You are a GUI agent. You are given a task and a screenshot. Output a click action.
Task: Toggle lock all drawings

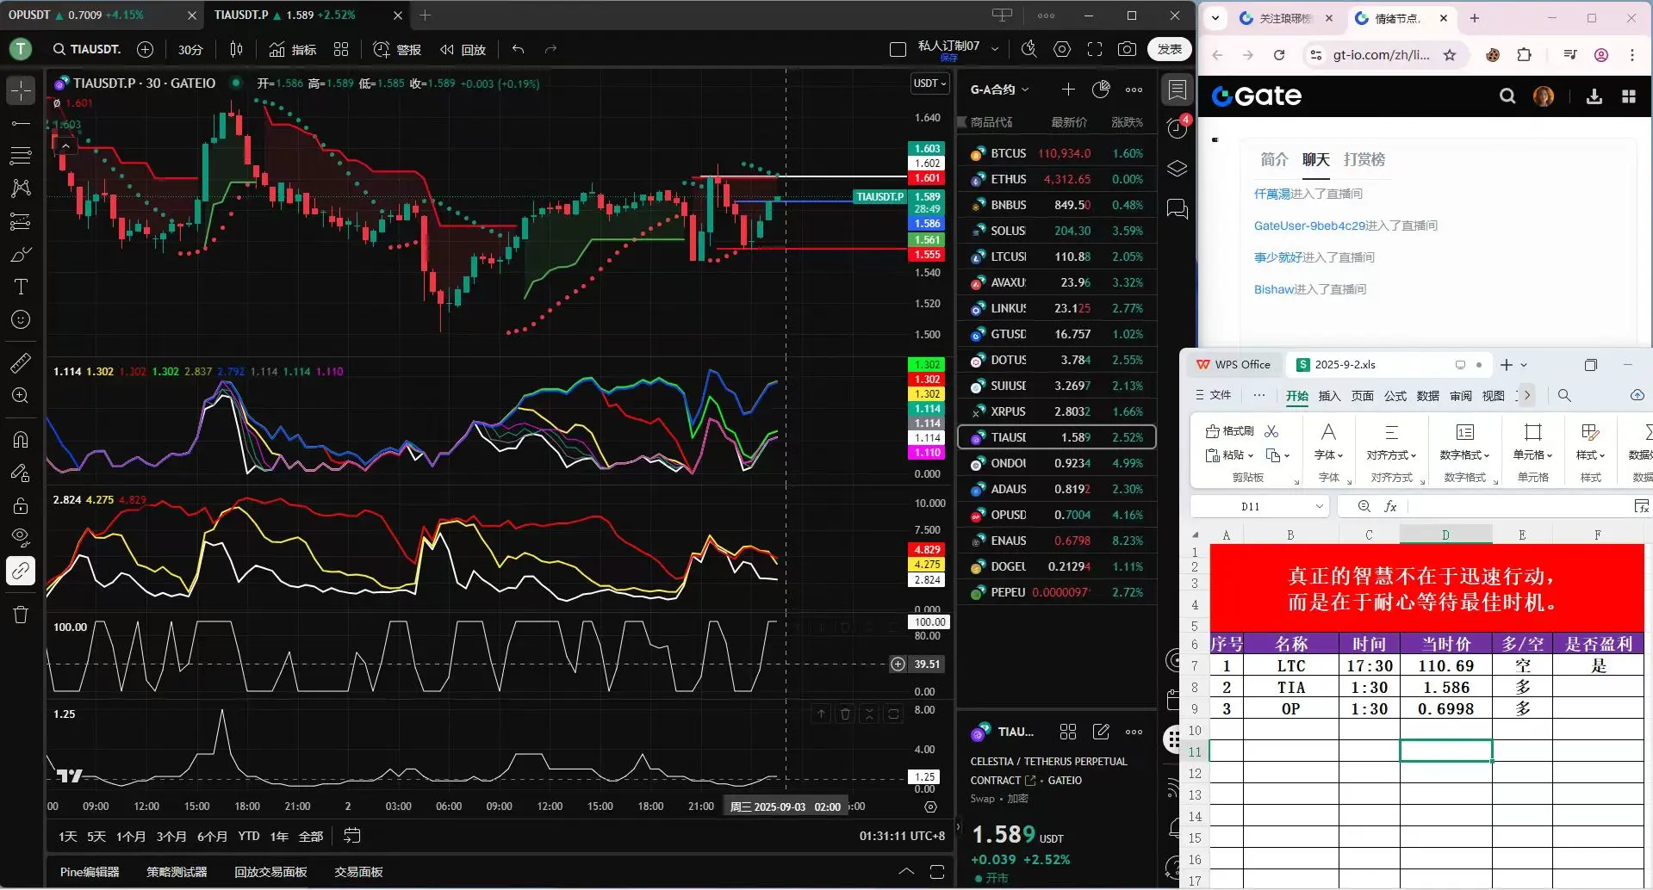(x=21, y=505)
